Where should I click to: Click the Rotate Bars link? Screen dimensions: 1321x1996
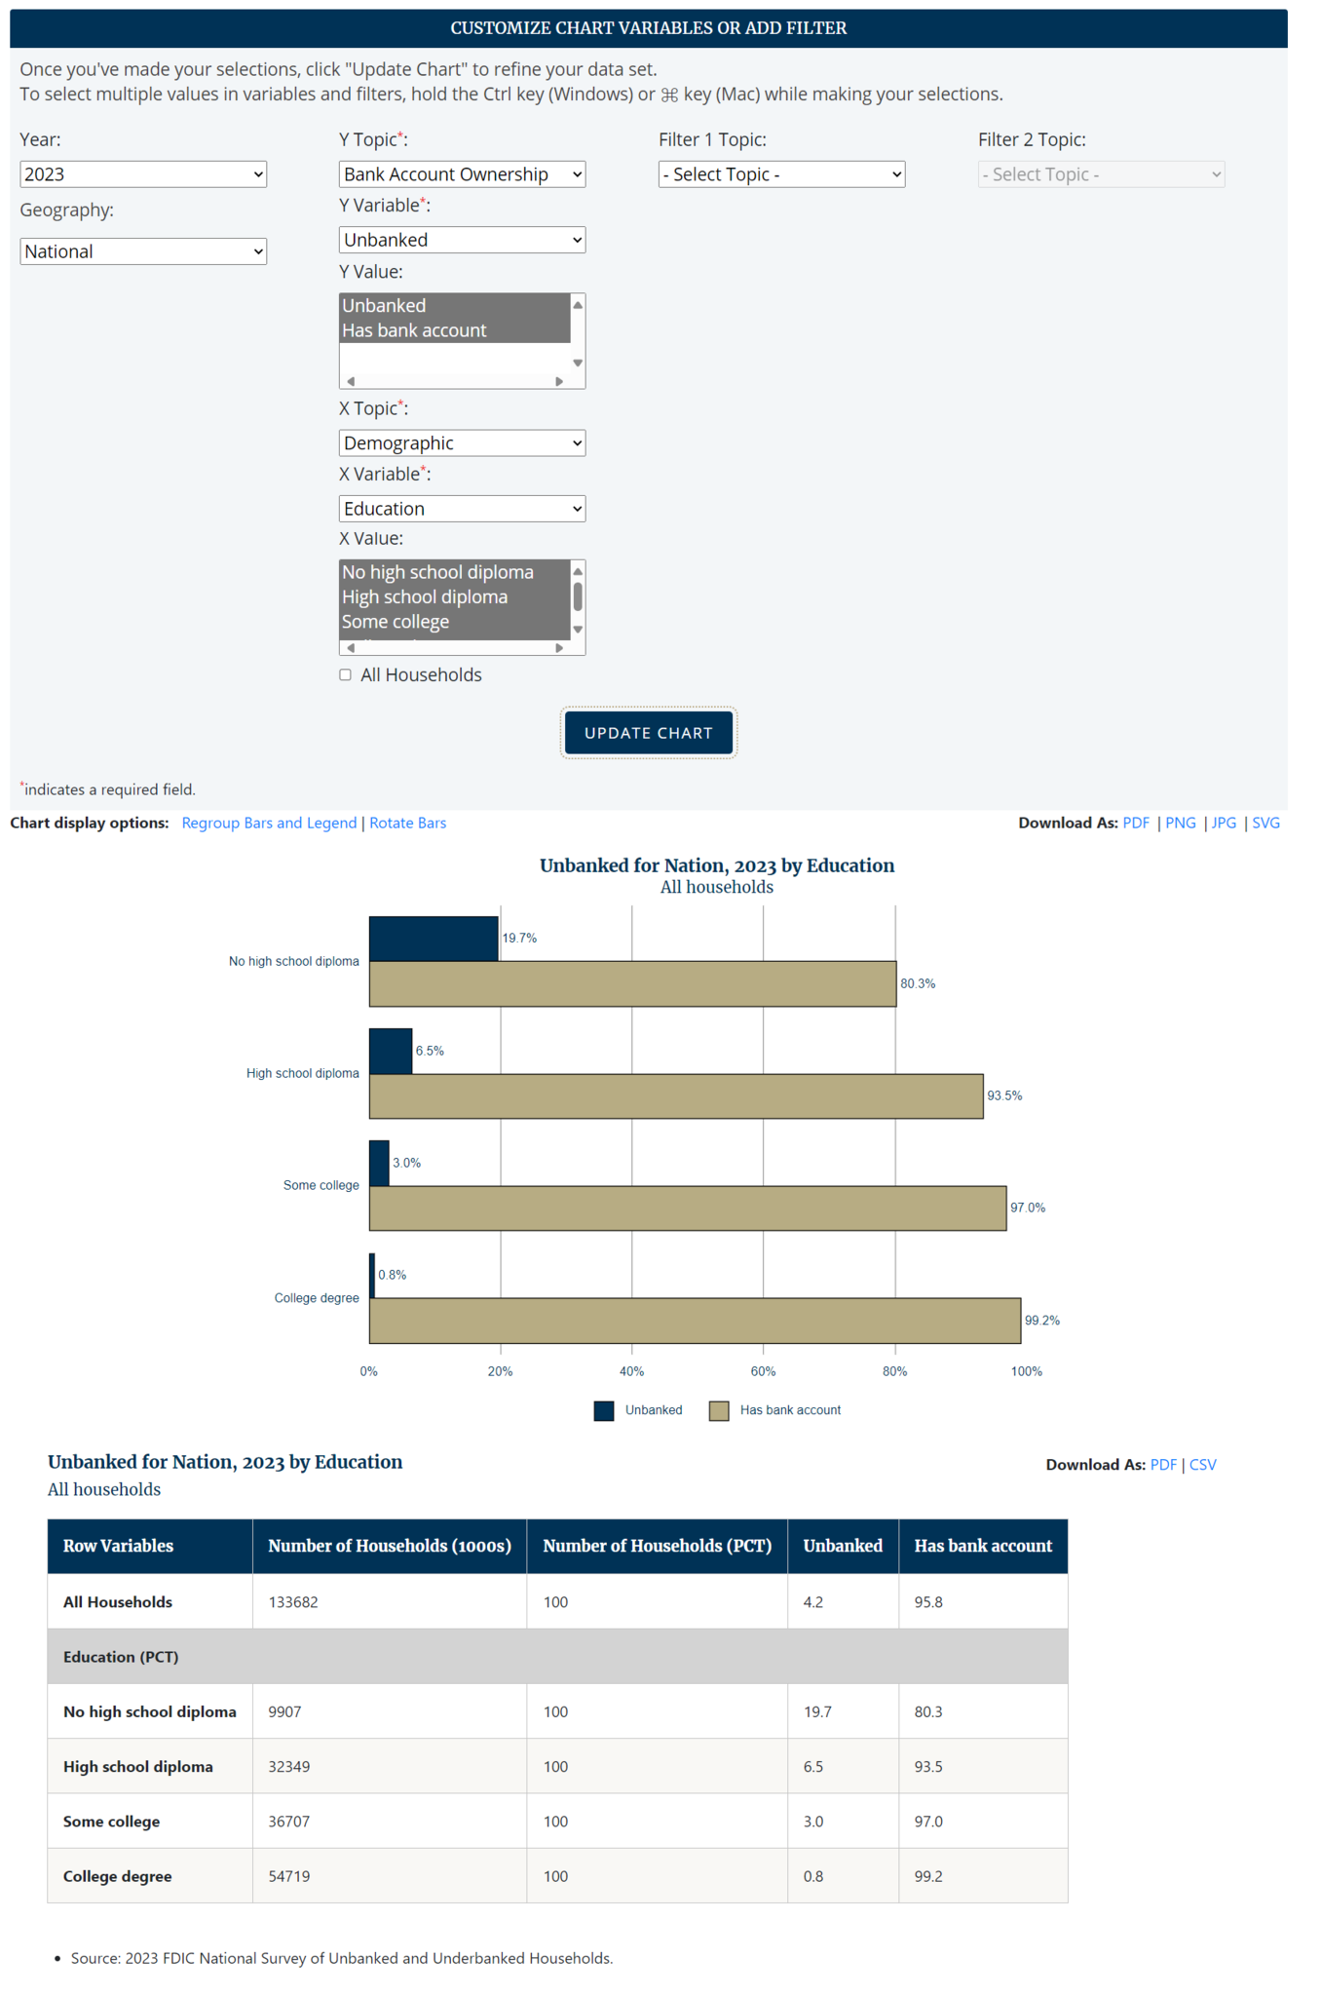[407, 823]
